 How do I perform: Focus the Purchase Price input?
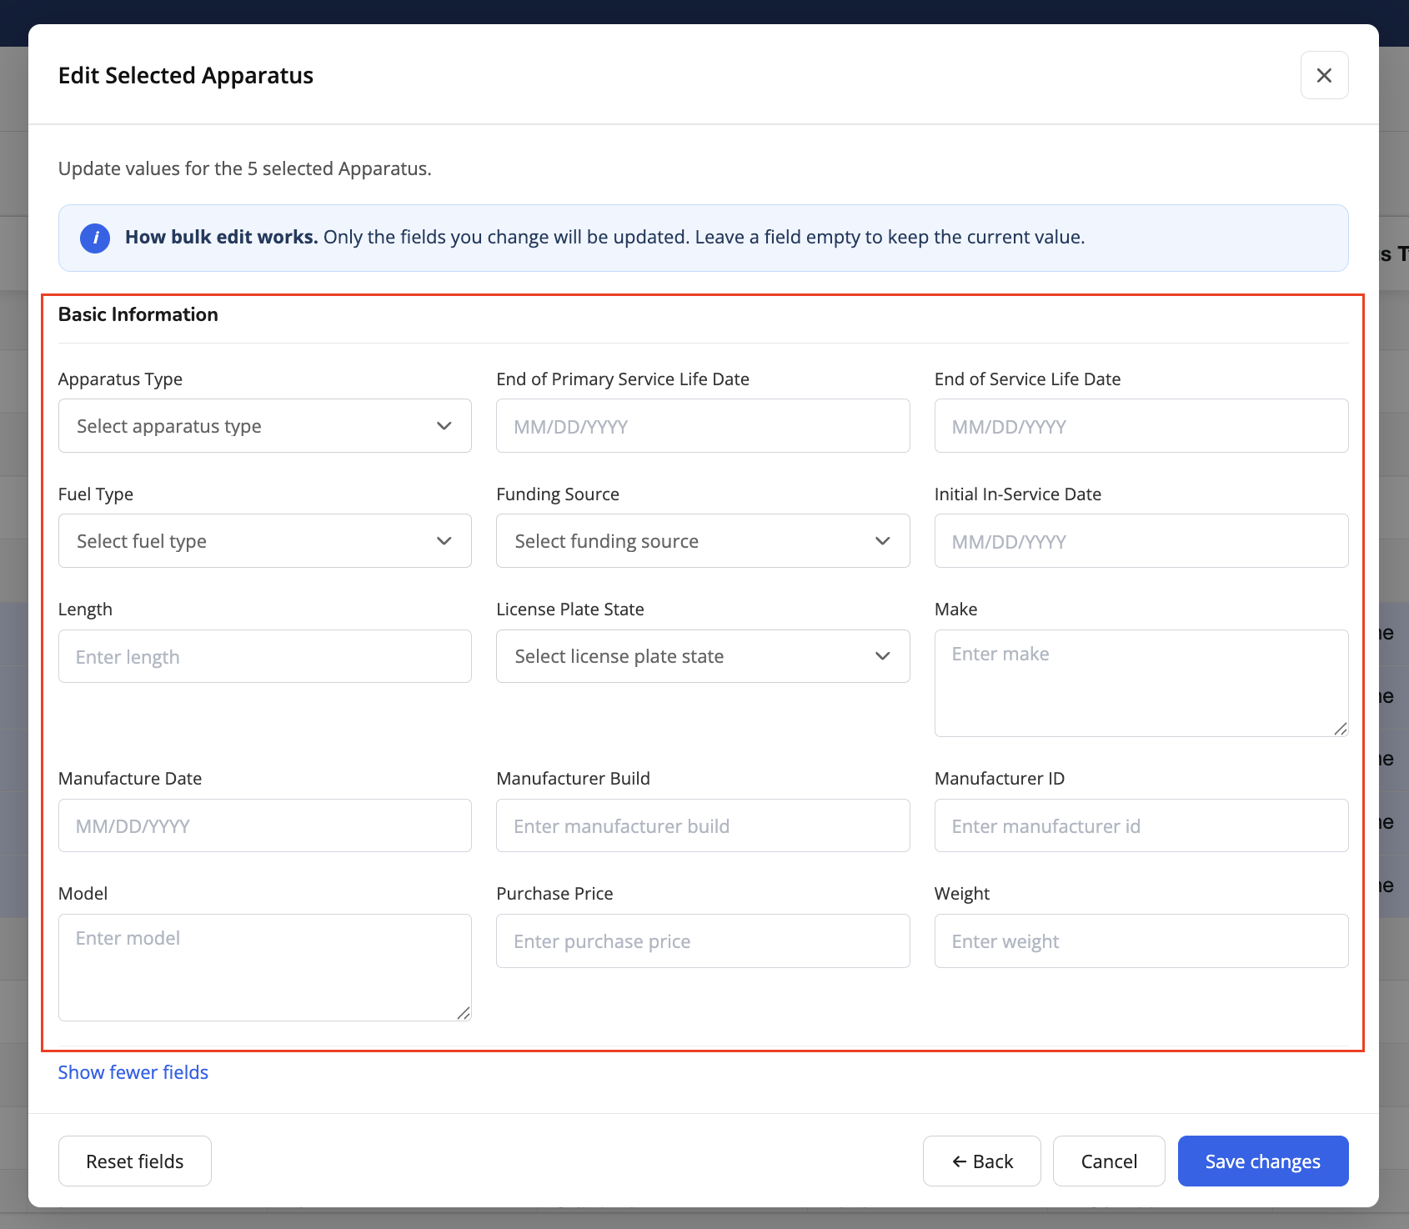(x=703, y=941)
